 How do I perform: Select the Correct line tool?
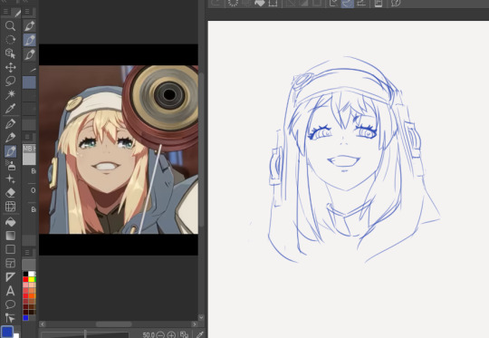[x=10, y=318]
